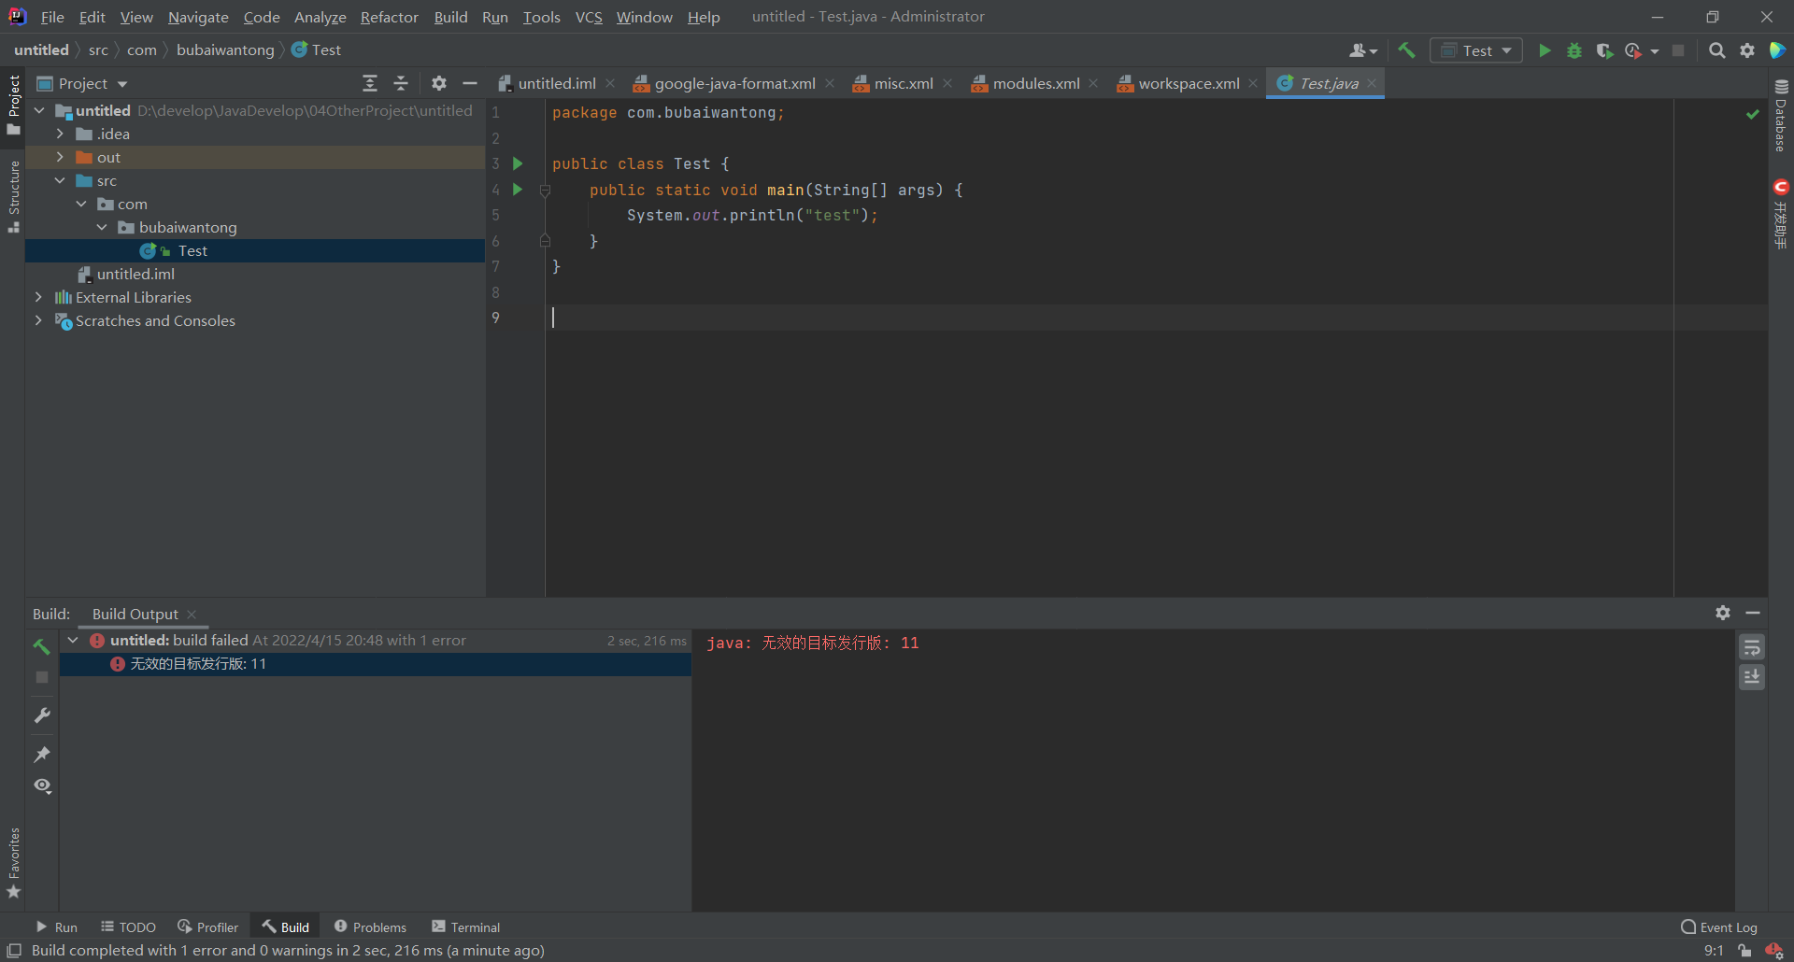
Task: Open the Refactor menu
Action: click(x=389, y=17)
